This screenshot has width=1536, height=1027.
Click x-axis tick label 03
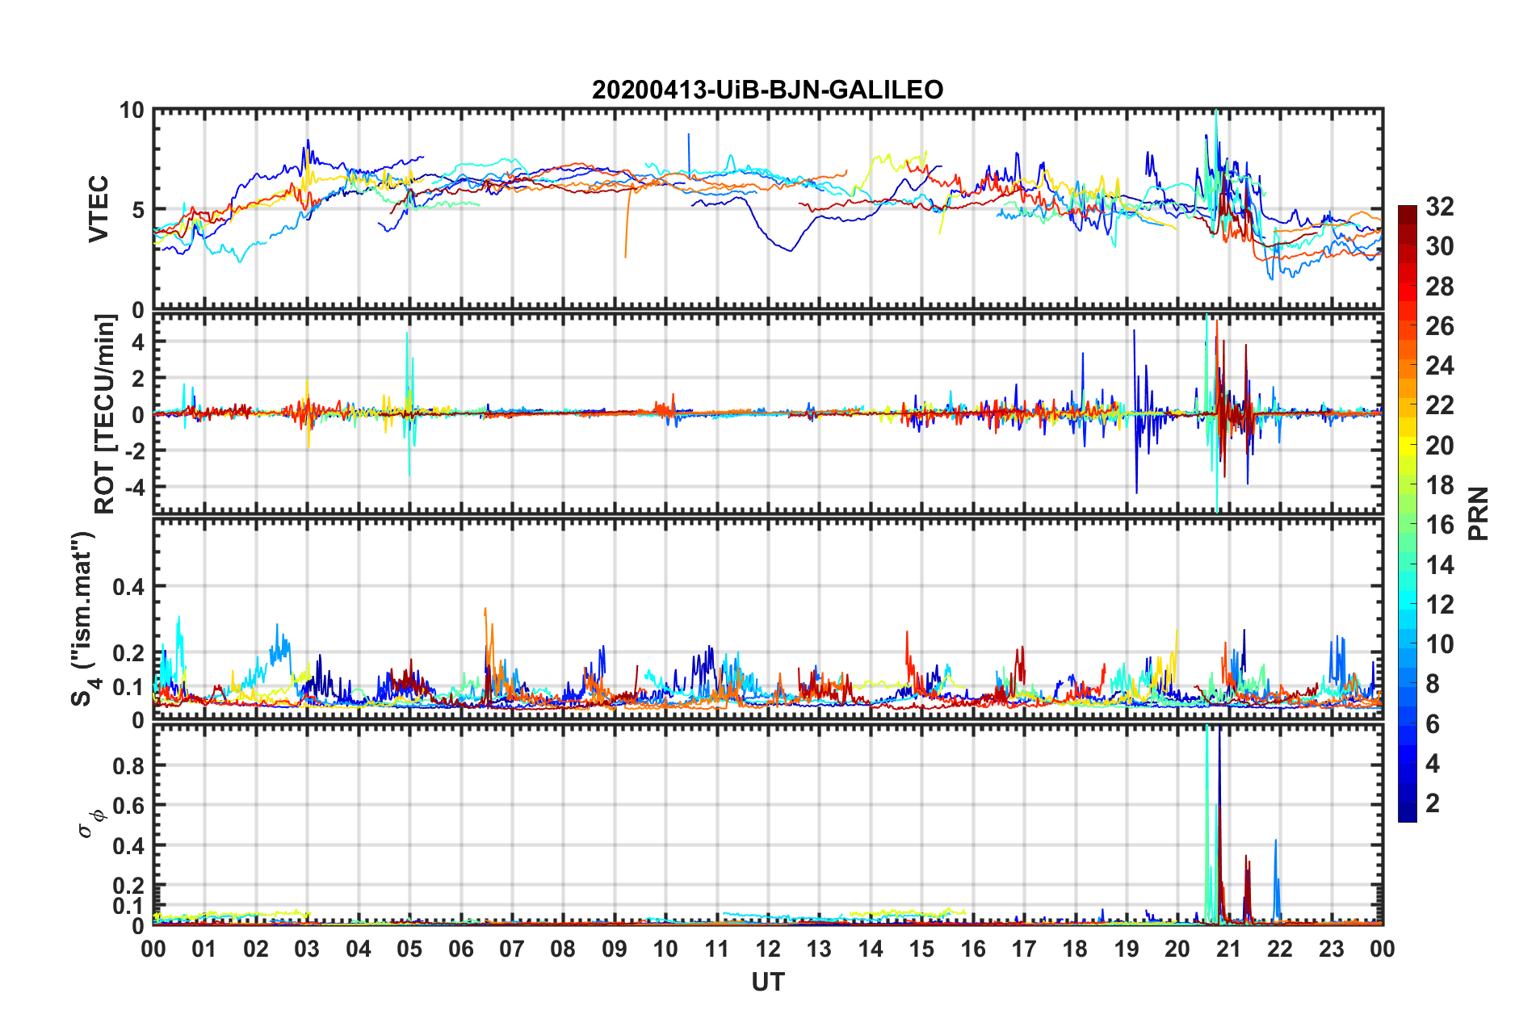[307, 949]
